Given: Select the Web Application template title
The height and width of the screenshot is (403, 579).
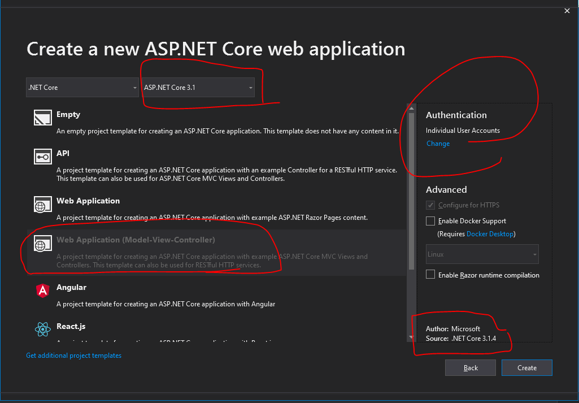Looking at the screenshot, I should [x=88, y=201].
